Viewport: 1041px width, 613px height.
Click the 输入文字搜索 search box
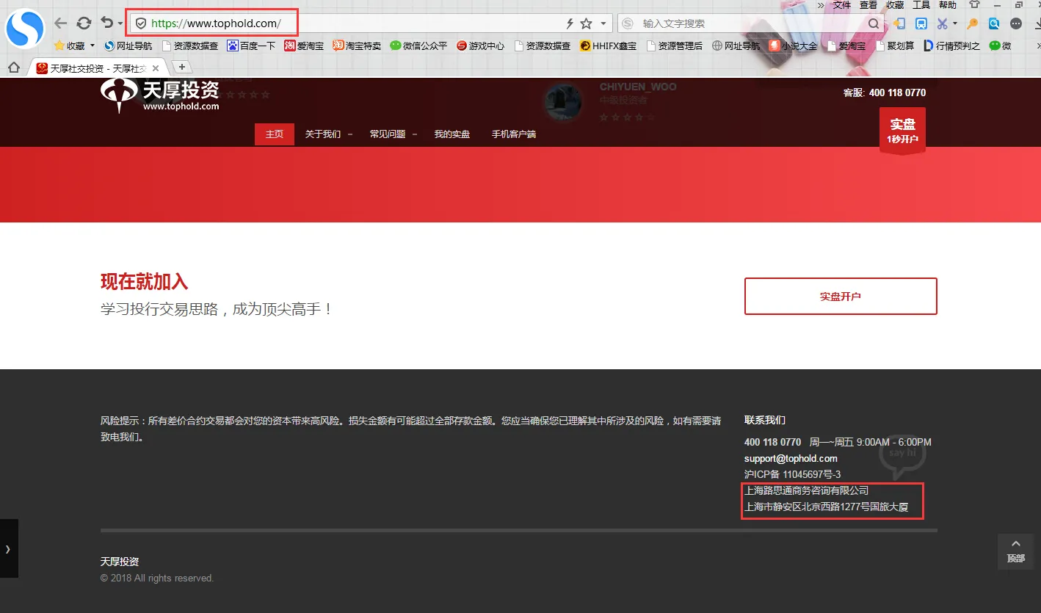tap(750, 23)
